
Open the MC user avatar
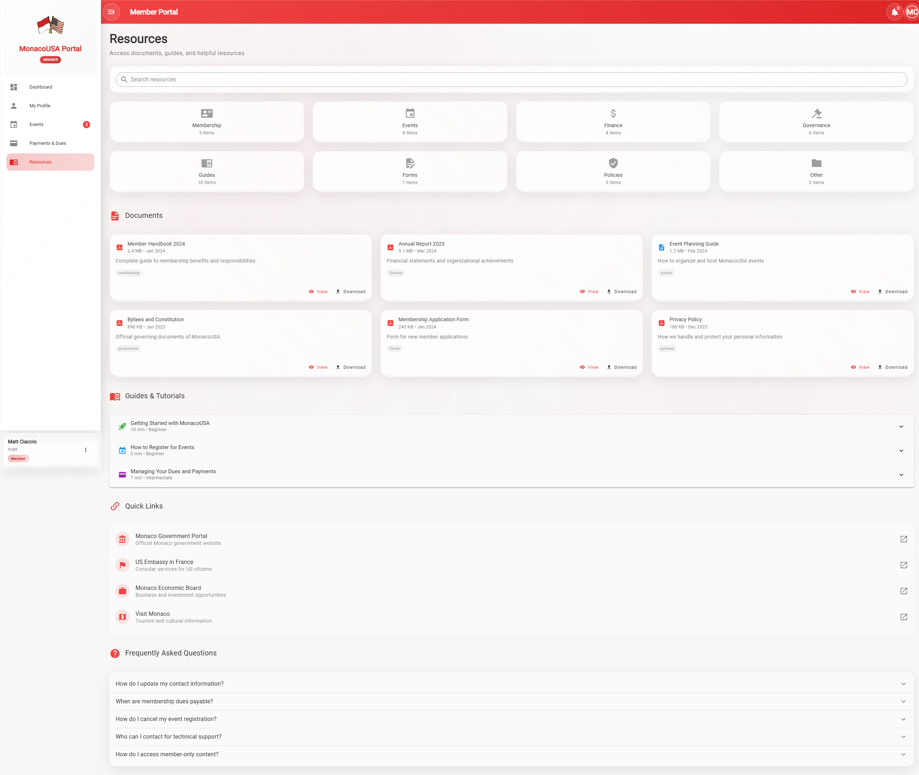pos(911,12)
